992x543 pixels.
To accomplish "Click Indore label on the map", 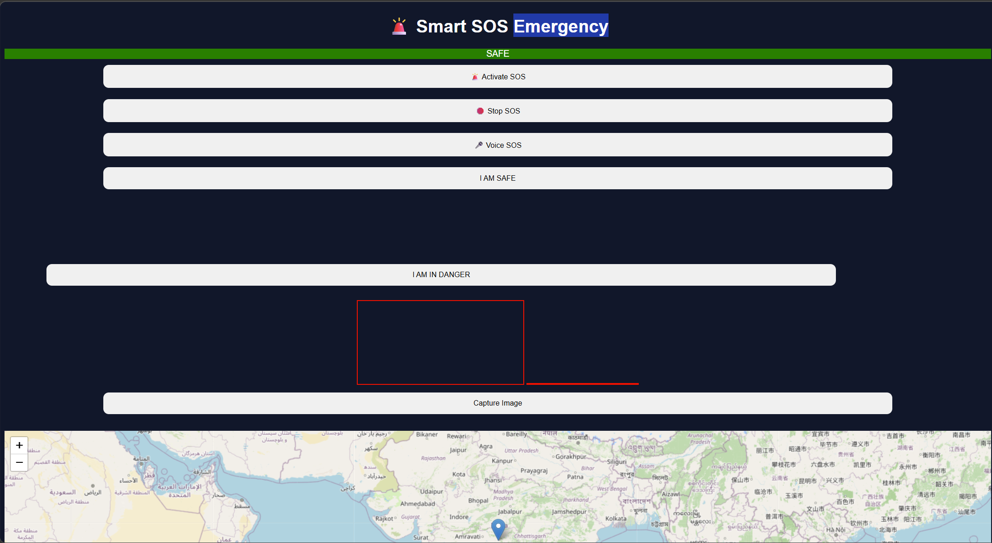I will pos(459,517).
